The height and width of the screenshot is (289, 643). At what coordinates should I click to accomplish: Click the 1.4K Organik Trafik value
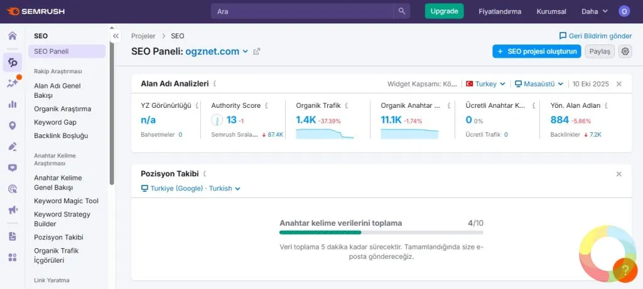pyautogui.click(x=306, y=120)
